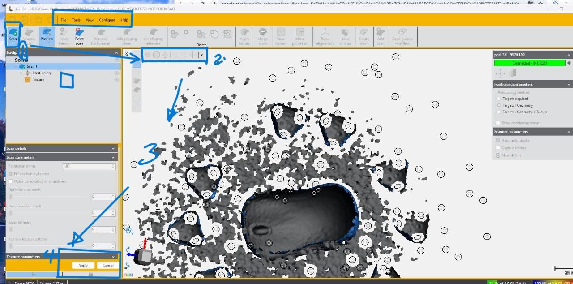This screenshot has height=284, width=573.
Task: Click the Auto. fill holes slider
Action: point(48,229)
